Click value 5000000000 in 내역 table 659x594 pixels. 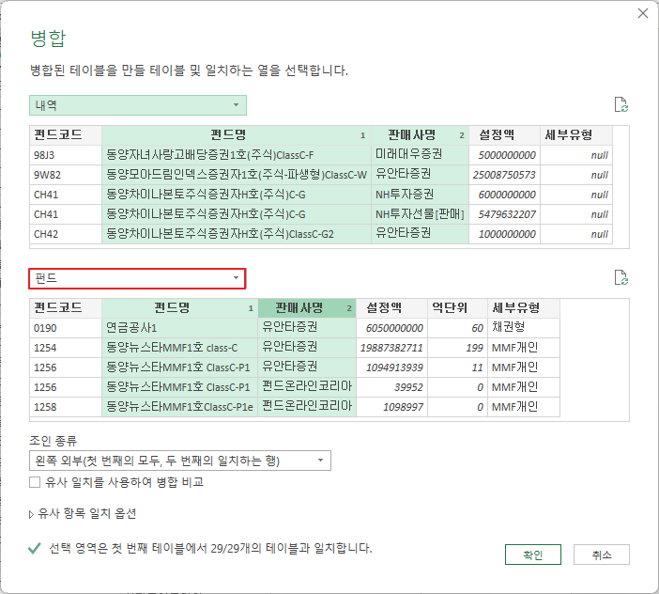pyautogui.click(x=504, y=155)
